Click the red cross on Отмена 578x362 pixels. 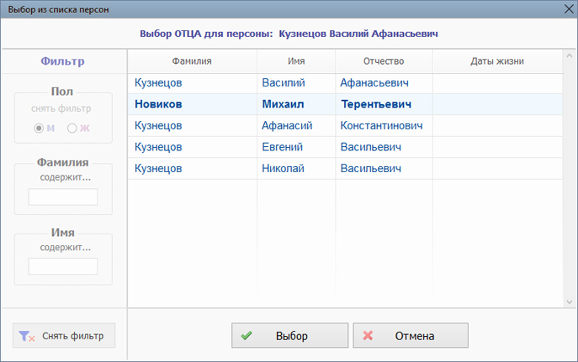coord(368,335)
